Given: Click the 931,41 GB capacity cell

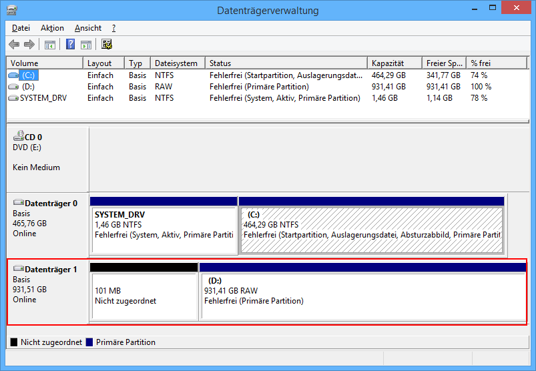Looking at the screenshot, I should point(388,87).
